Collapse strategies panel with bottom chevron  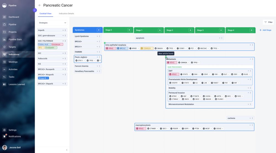click(x=67, y=150)
